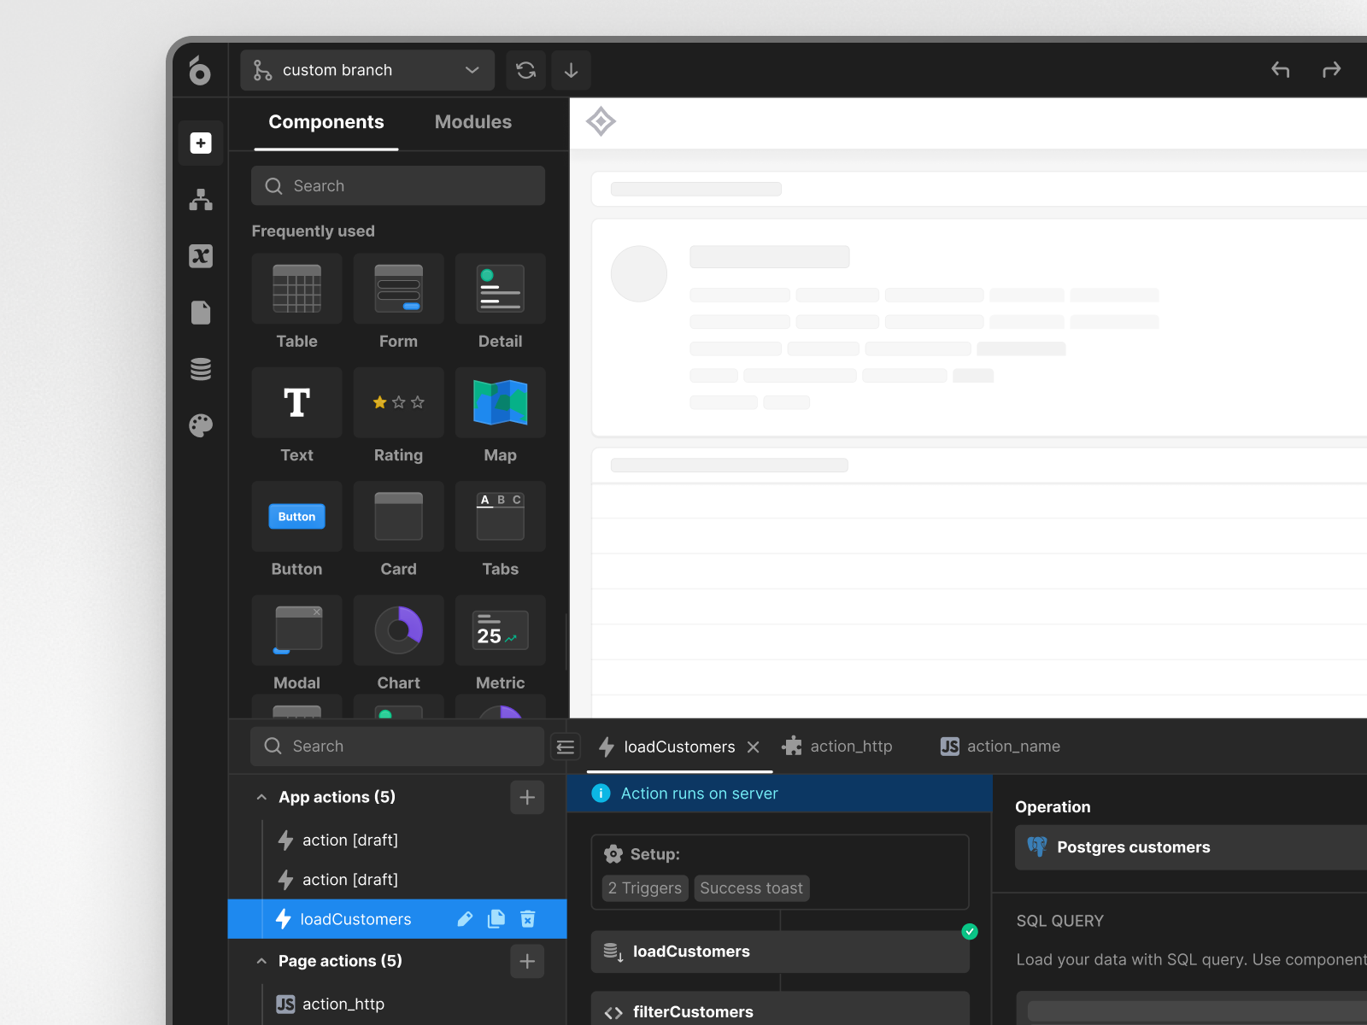Click the SQL query editor field
1367x1025 pixels.
1192,1009
